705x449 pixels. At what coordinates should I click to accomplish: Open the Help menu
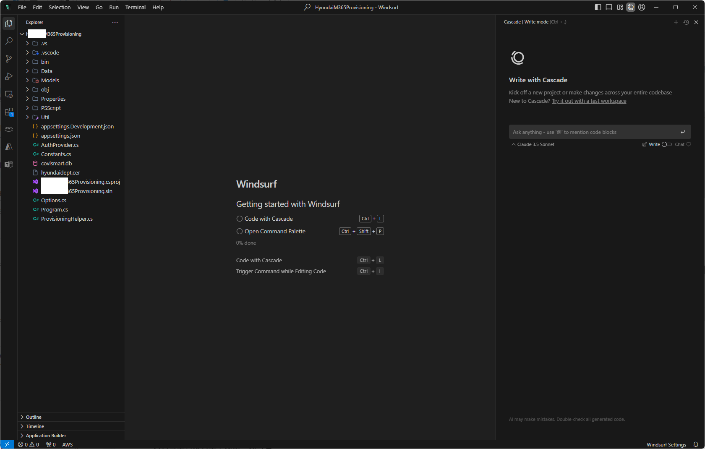pyautogui.click(x=158, y=7)
